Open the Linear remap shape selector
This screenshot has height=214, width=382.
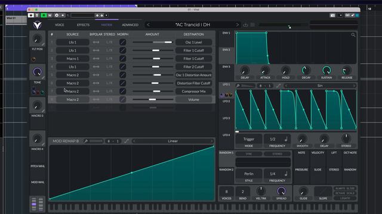172,141
